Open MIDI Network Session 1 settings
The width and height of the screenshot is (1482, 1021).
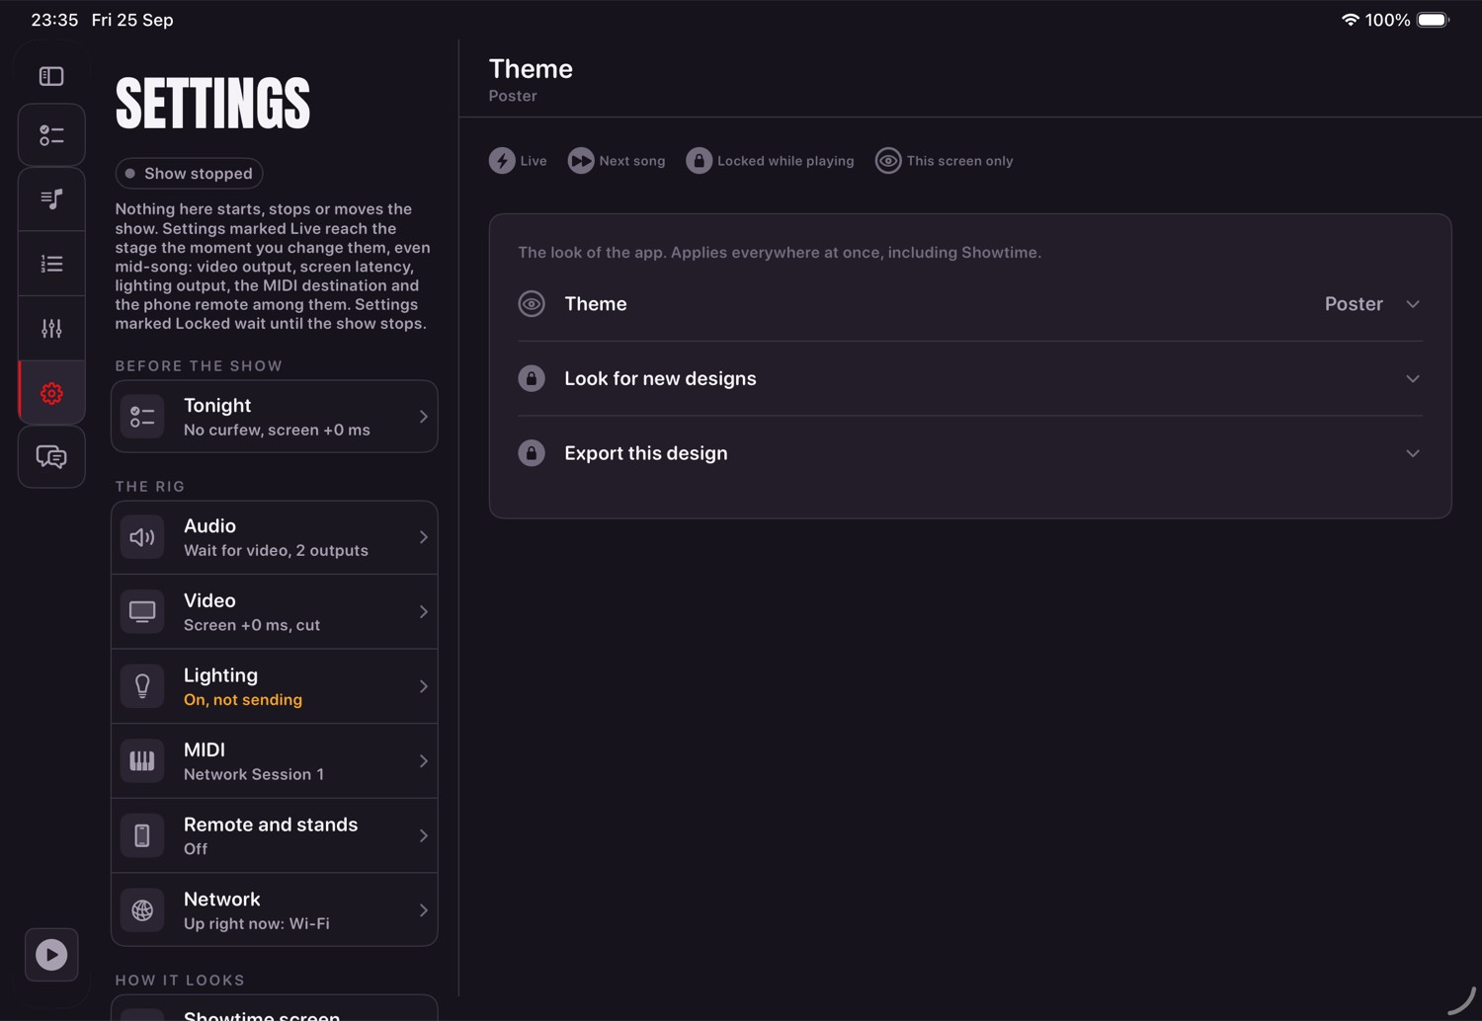coord(275,761)
